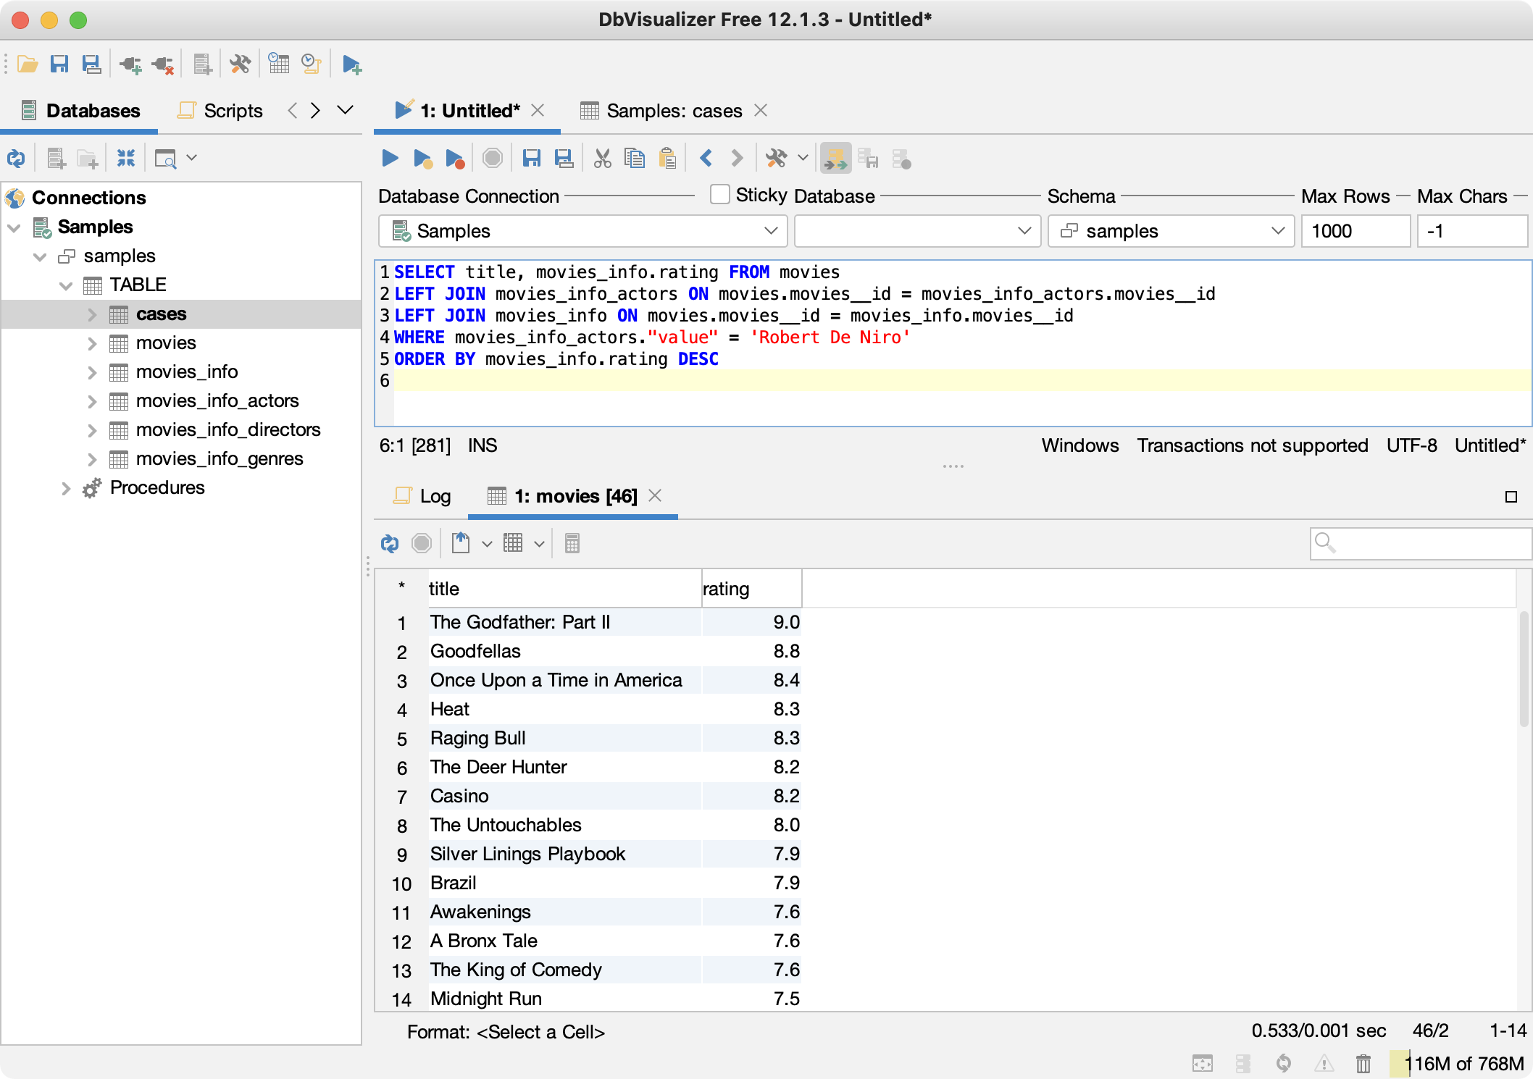Click the Cut scissors icon in editor toolbar
This screenshot has height=1079, width=1533.
pos(602,159)
